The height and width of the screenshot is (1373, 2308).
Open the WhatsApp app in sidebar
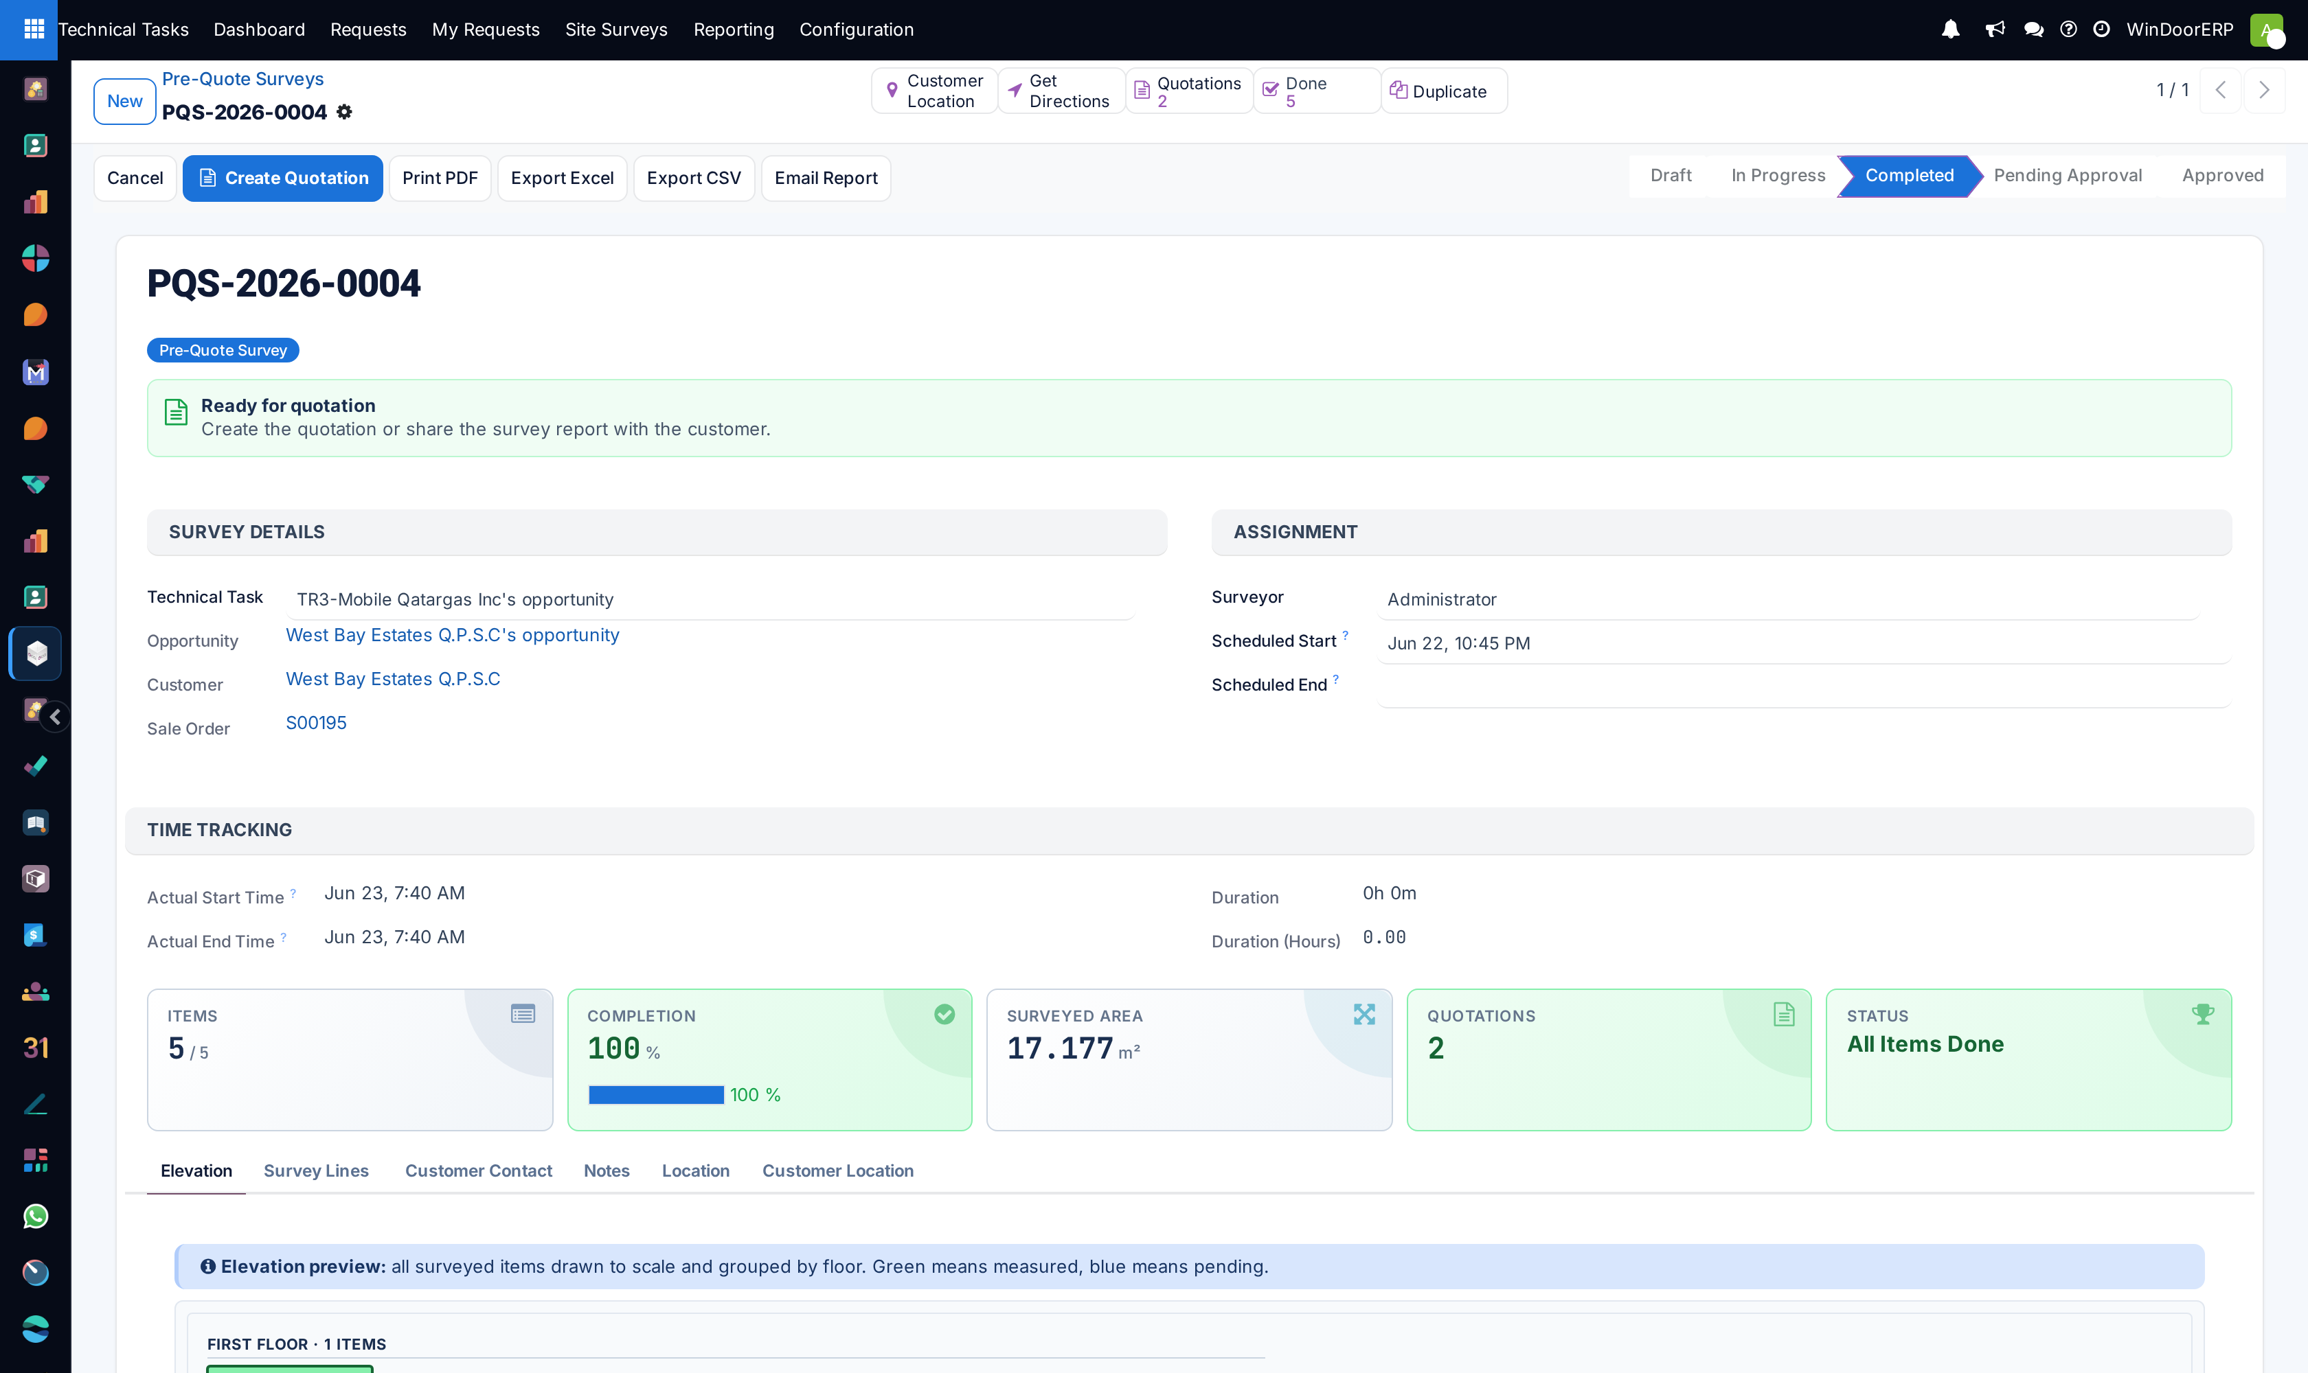pos(35,1216)
